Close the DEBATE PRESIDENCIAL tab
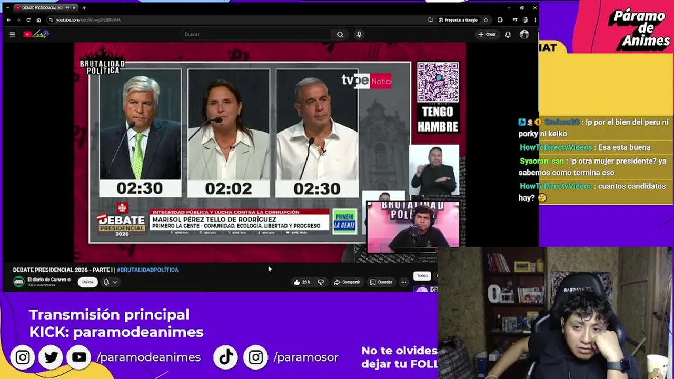 (x=74, y=8)
